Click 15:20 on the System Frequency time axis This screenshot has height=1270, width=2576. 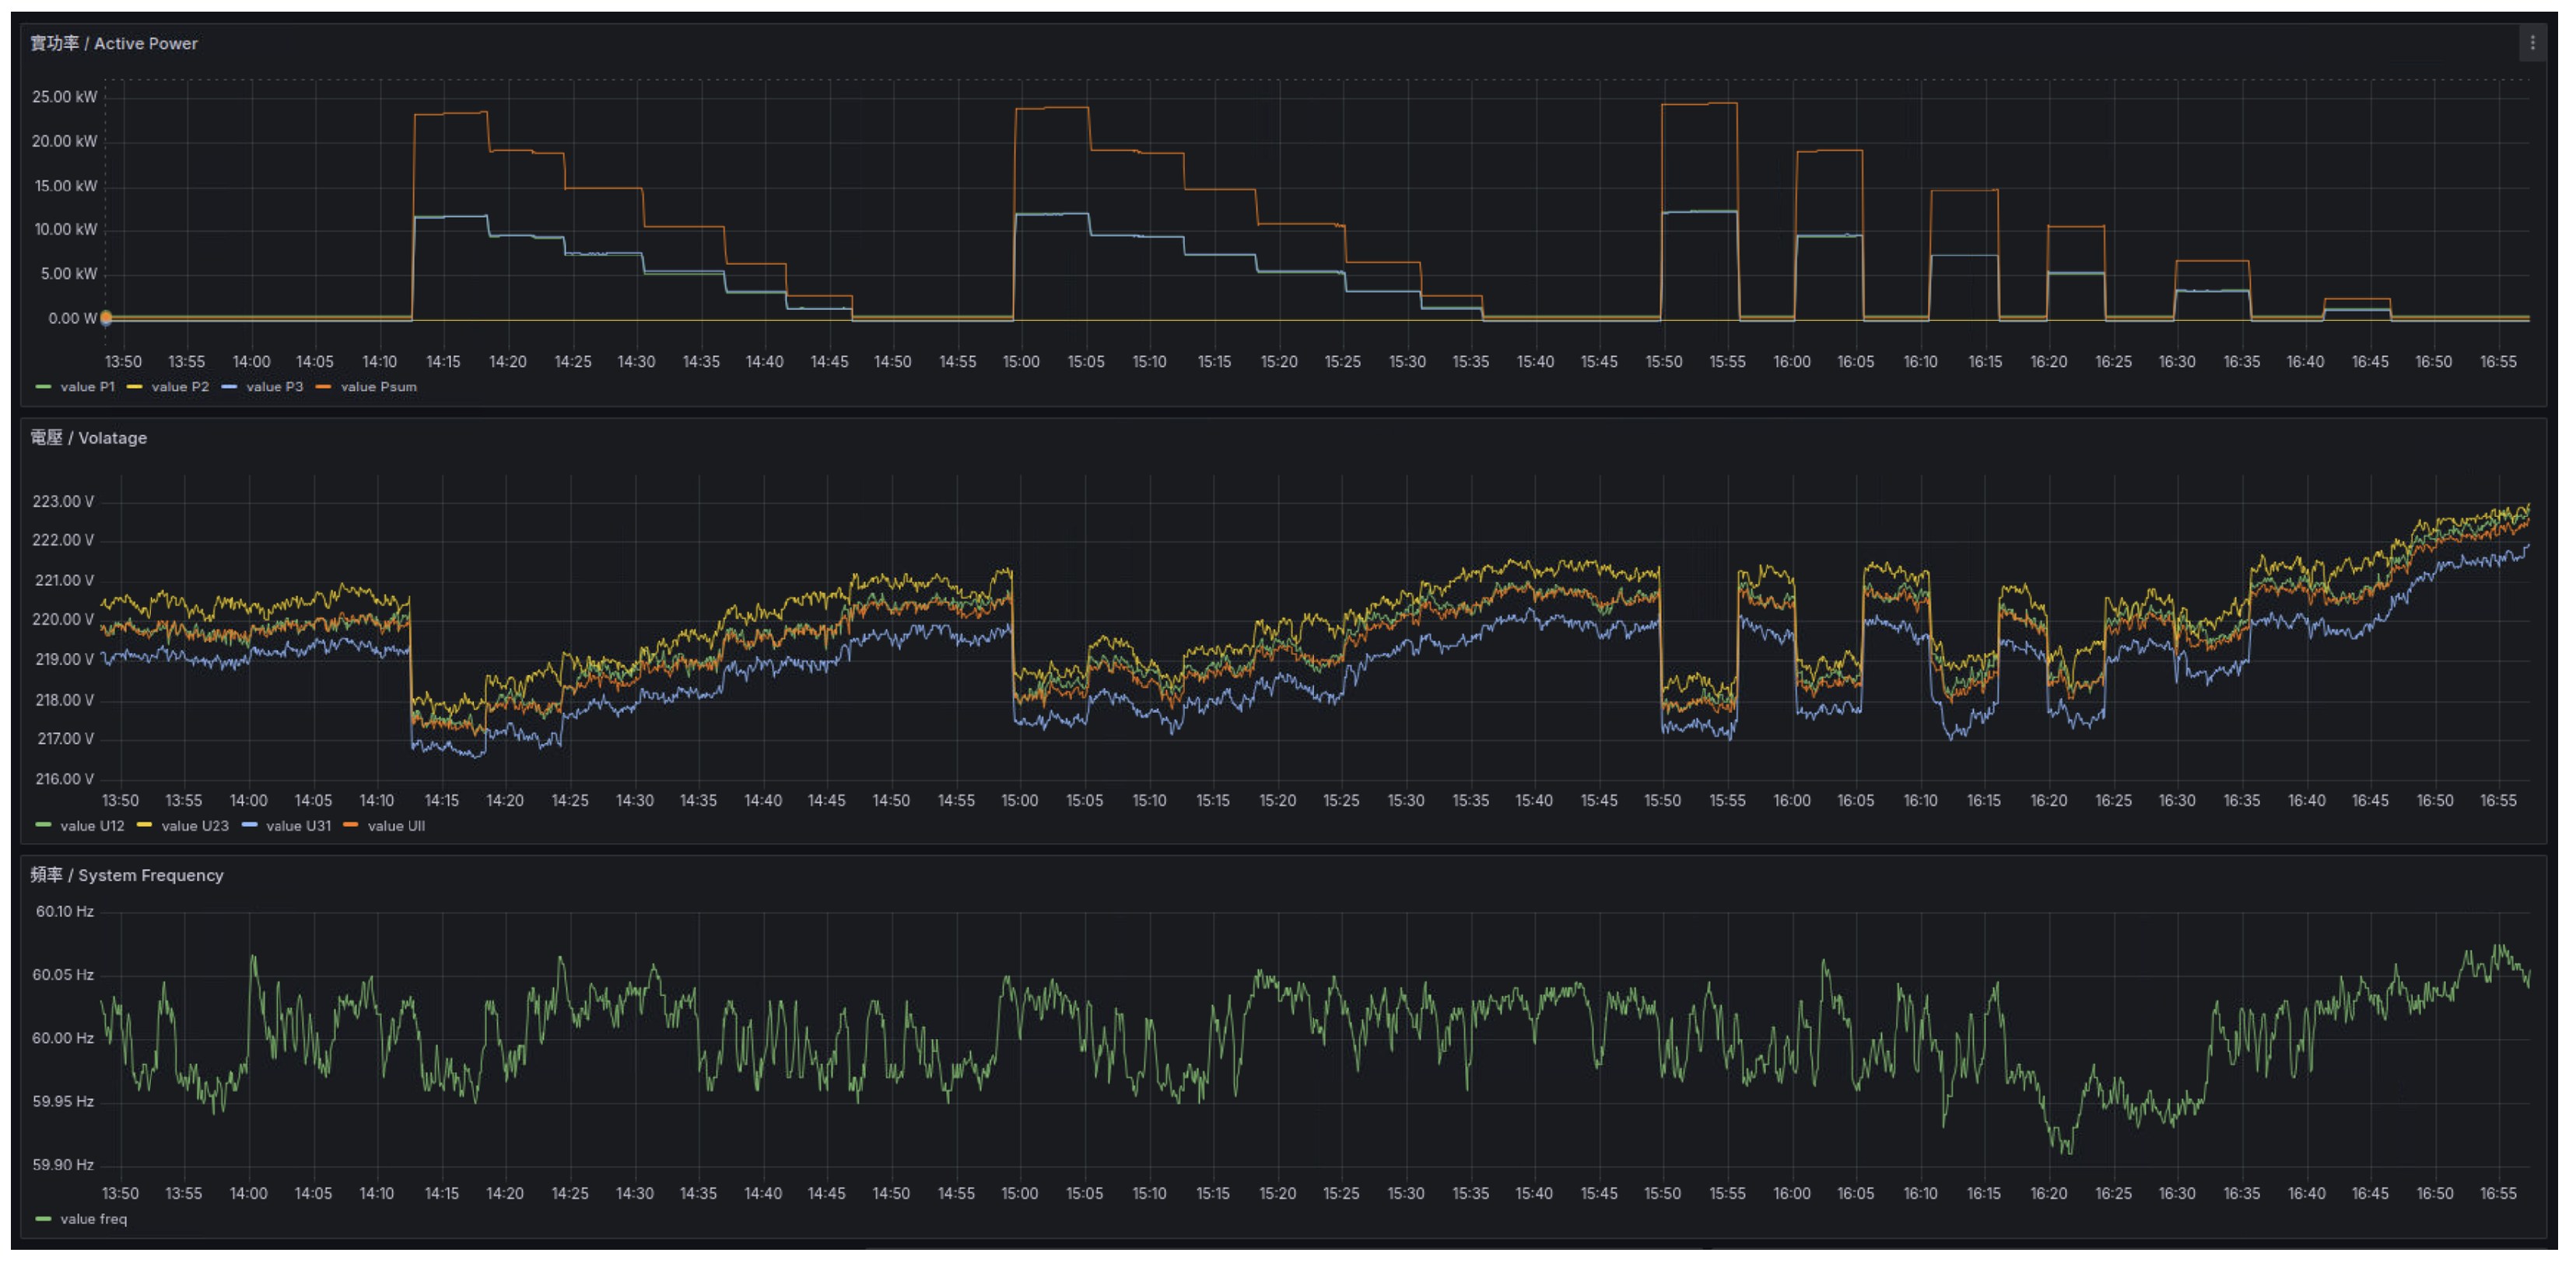click(1277, 1194)
